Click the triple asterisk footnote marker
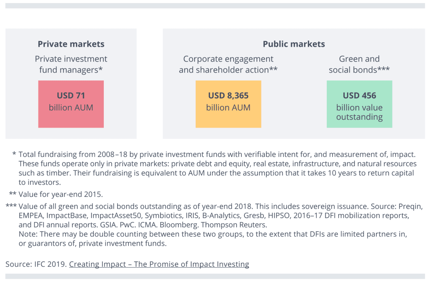This screenshot has width=430, height=282. (11, 206)
